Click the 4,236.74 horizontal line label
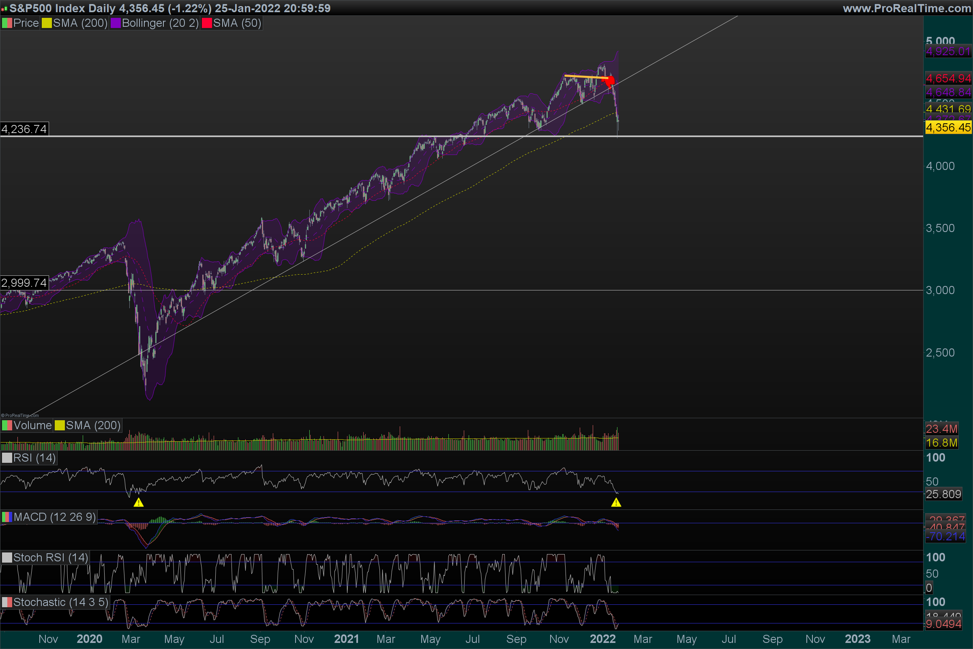Viewport: 973px width, 649px height. pyautogui.click(x=24, y=129)
